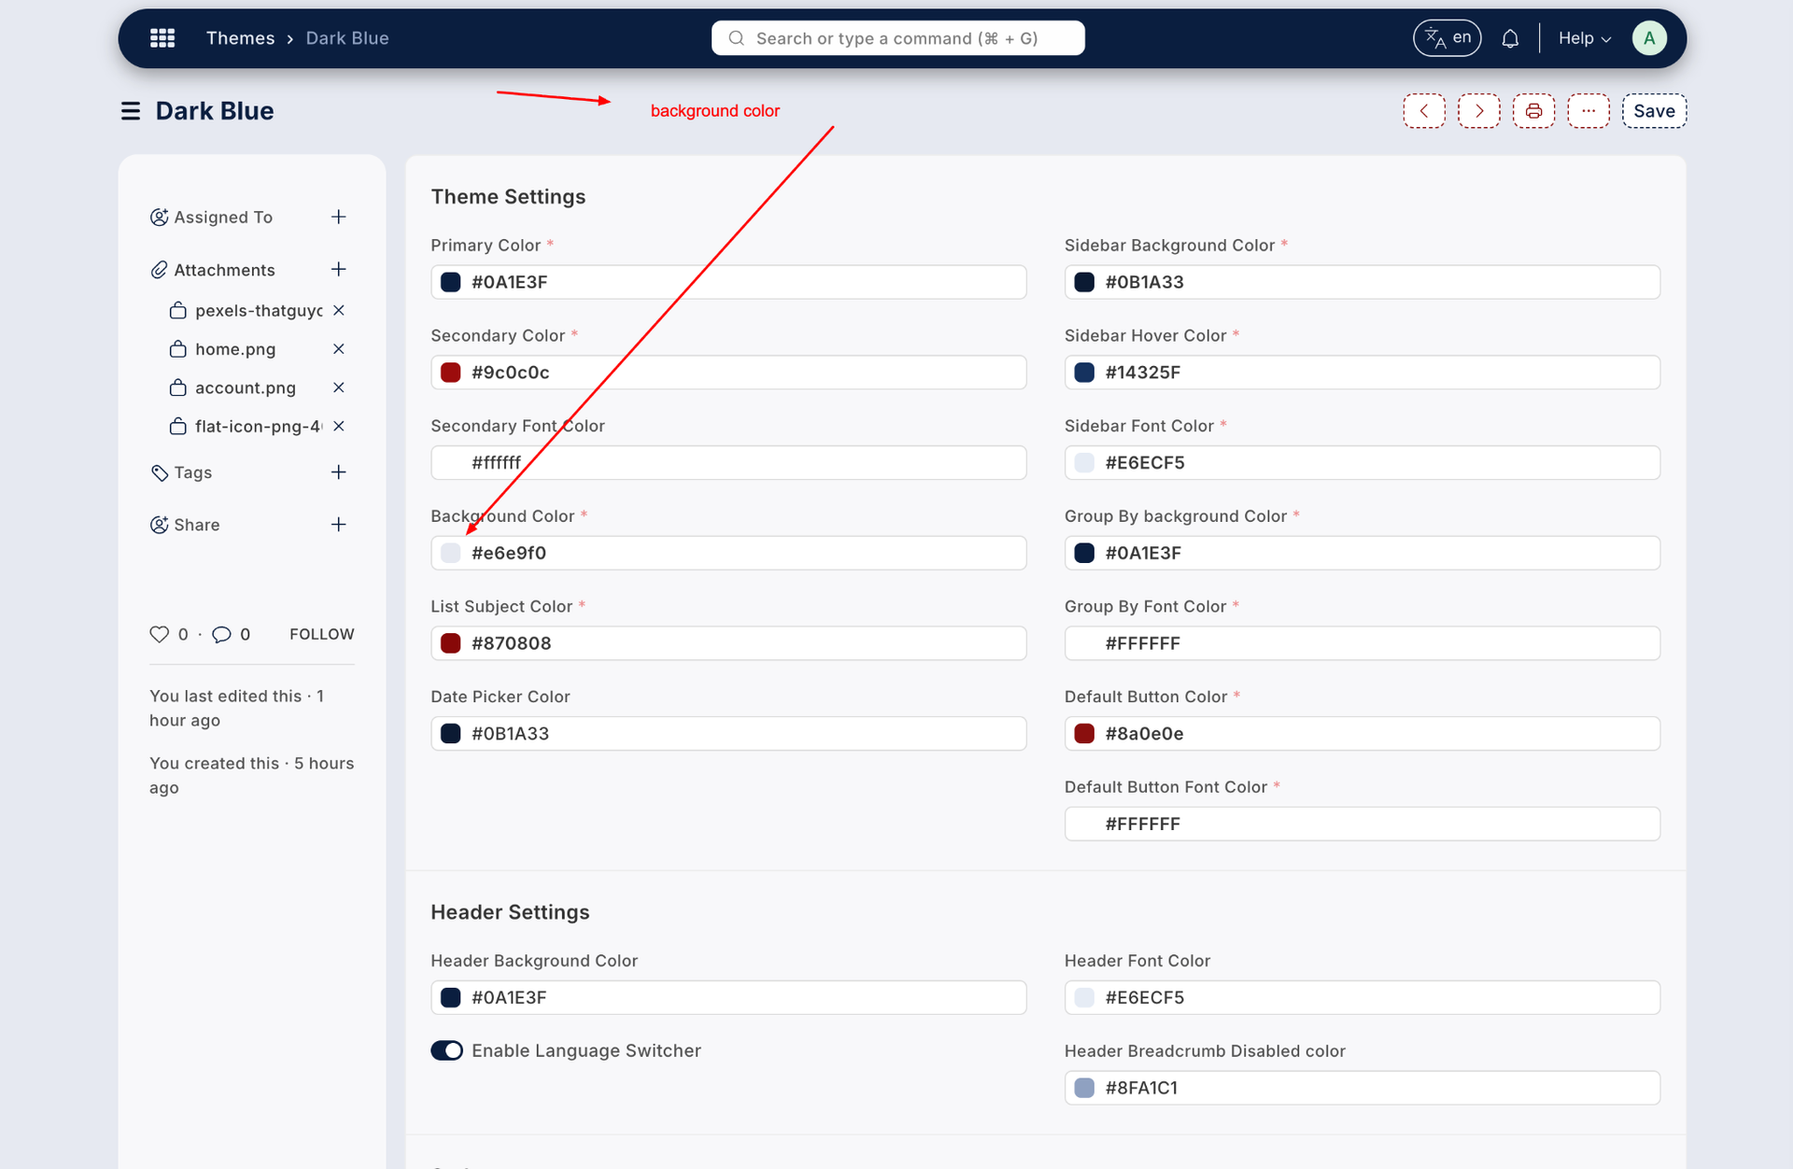Screen dimensions: 1793x1169
Task: Click the Sidebar Hover Color #14325F field
Action: (x=1362, y=373)
